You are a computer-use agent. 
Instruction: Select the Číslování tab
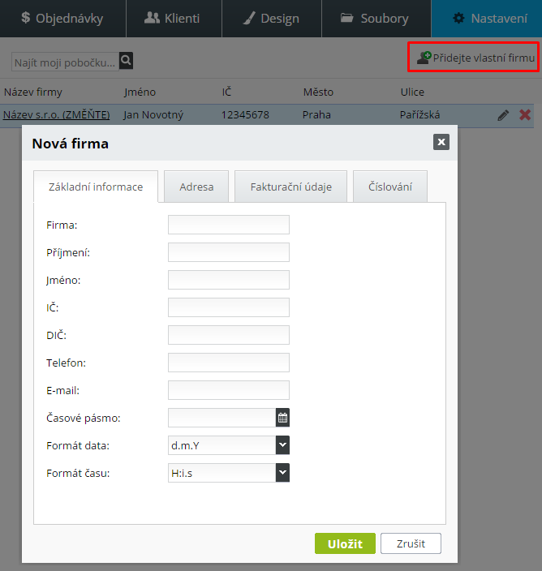pyautogui.click(x=390, y=187)
